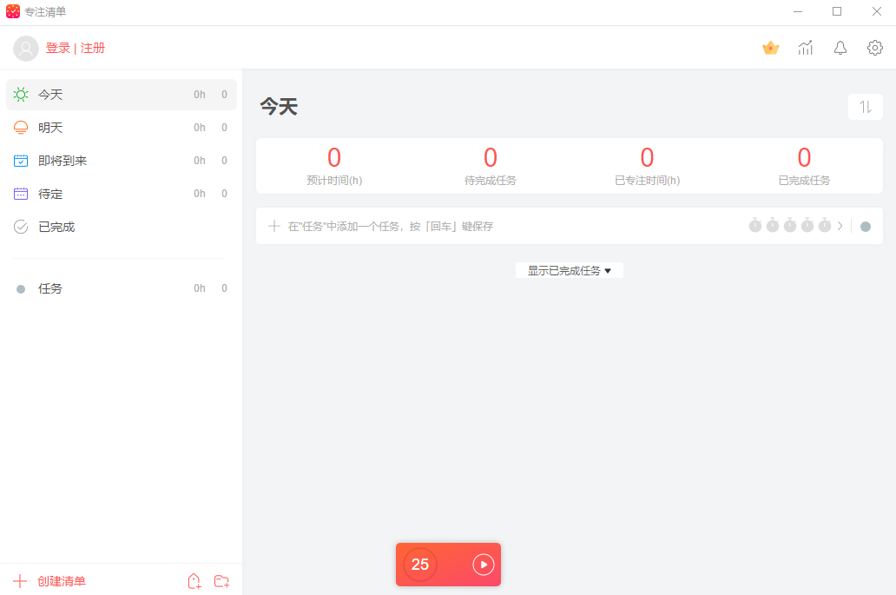Image resolution: width=896 pixels, height=595 pixels.
Task: Start the pomodoro timer play button
Action: [x=484, y=565]
